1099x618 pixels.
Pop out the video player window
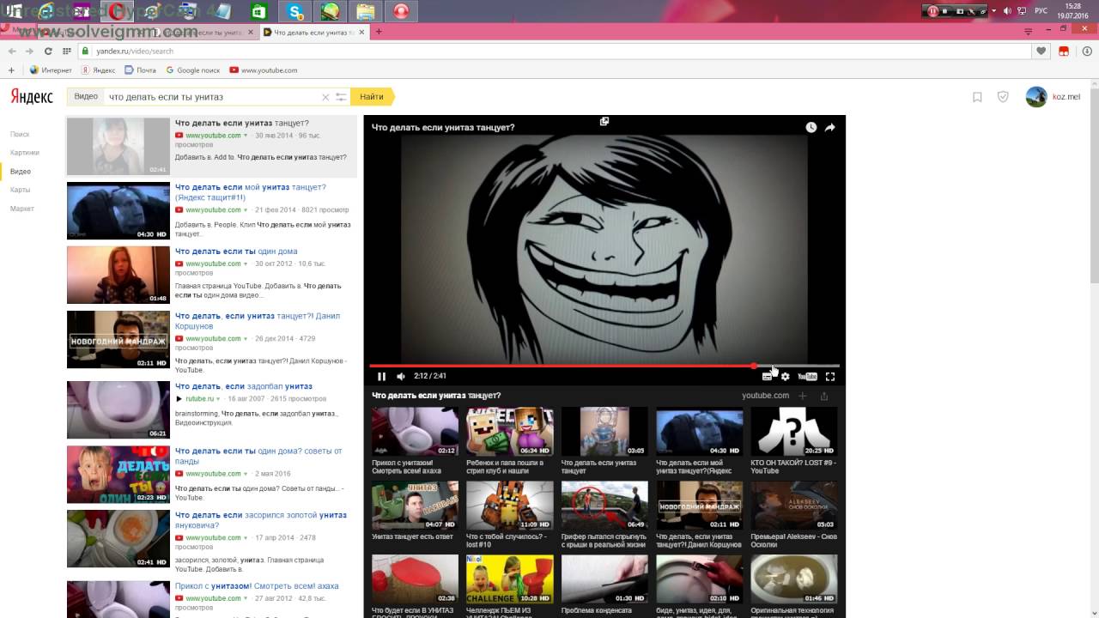pyautogui.click(x=604, y=121)
